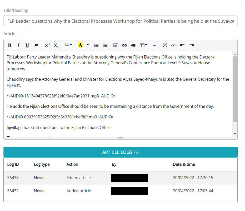Click timestamp 20/04/2022 - 17:05:44
Image resolution: width=245 pixels, height=211 pixels.
tap(193, 191)
